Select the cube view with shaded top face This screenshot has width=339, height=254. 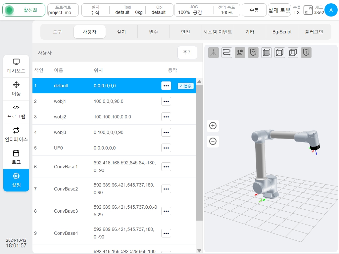[293, 53]
